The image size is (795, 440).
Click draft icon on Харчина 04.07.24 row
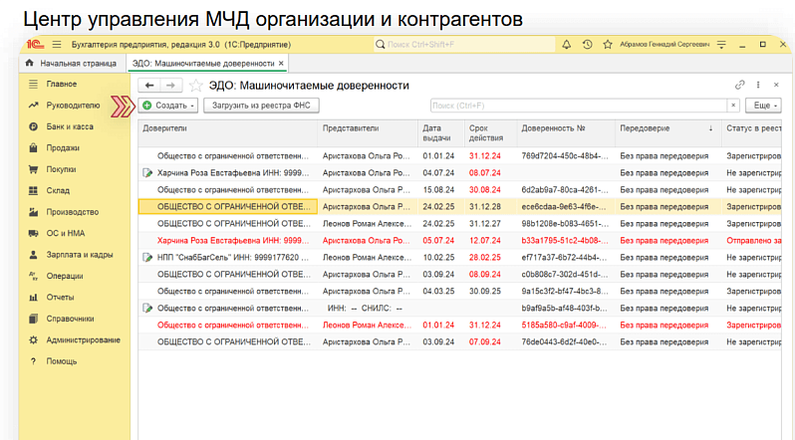coord(147,173)
